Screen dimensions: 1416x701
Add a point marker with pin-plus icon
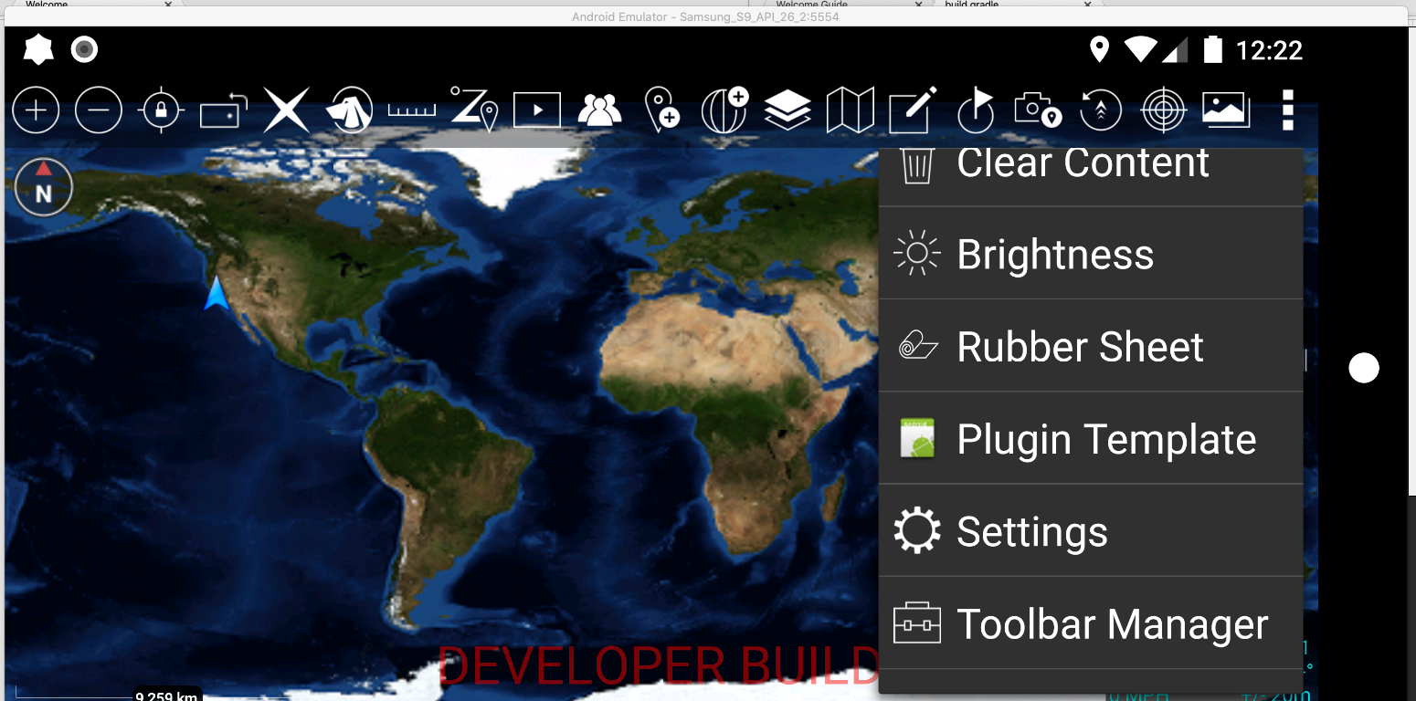click(x=661, y=110)
